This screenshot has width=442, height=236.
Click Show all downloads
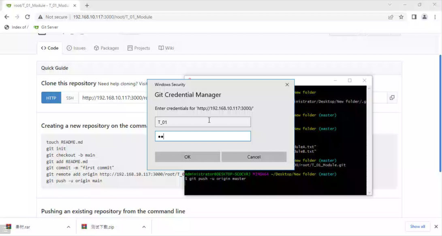click(417, 226)
